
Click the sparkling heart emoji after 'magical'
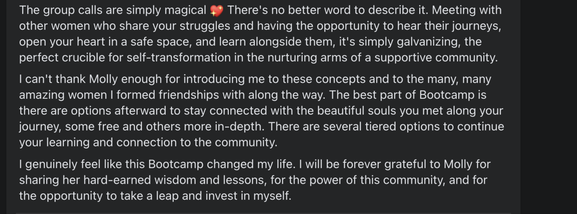217,10
